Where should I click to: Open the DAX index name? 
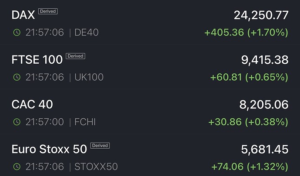pos(23,15)
